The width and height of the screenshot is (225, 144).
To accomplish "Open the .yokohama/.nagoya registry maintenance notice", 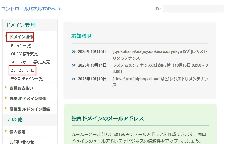I will pos(160,55).
